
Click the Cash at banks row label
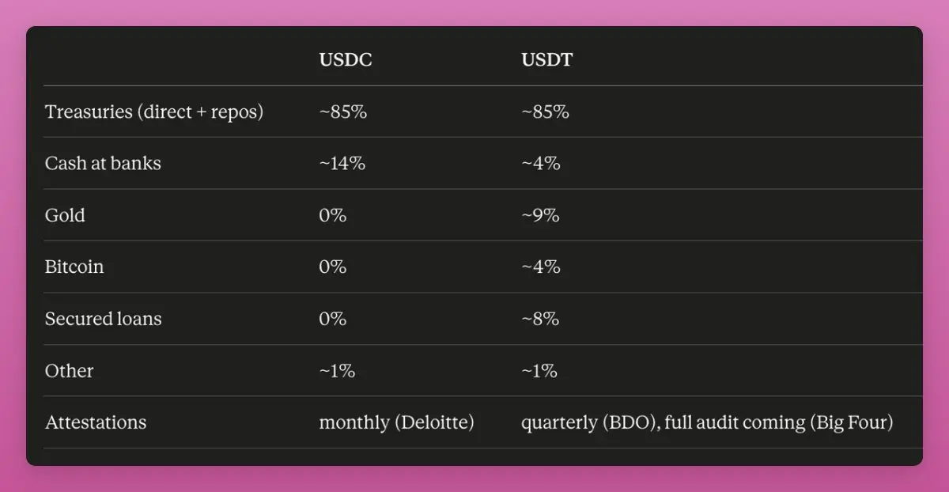click(x=103, y=163)
